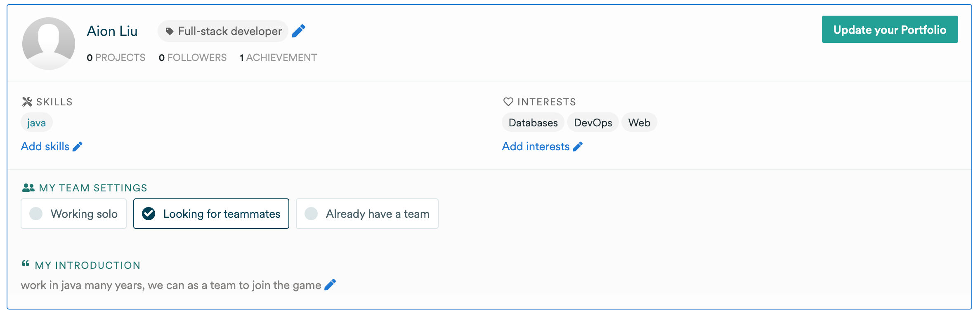Click the Interests heart icon
This screenshot has height=312, width=973.
coord(508,102)
